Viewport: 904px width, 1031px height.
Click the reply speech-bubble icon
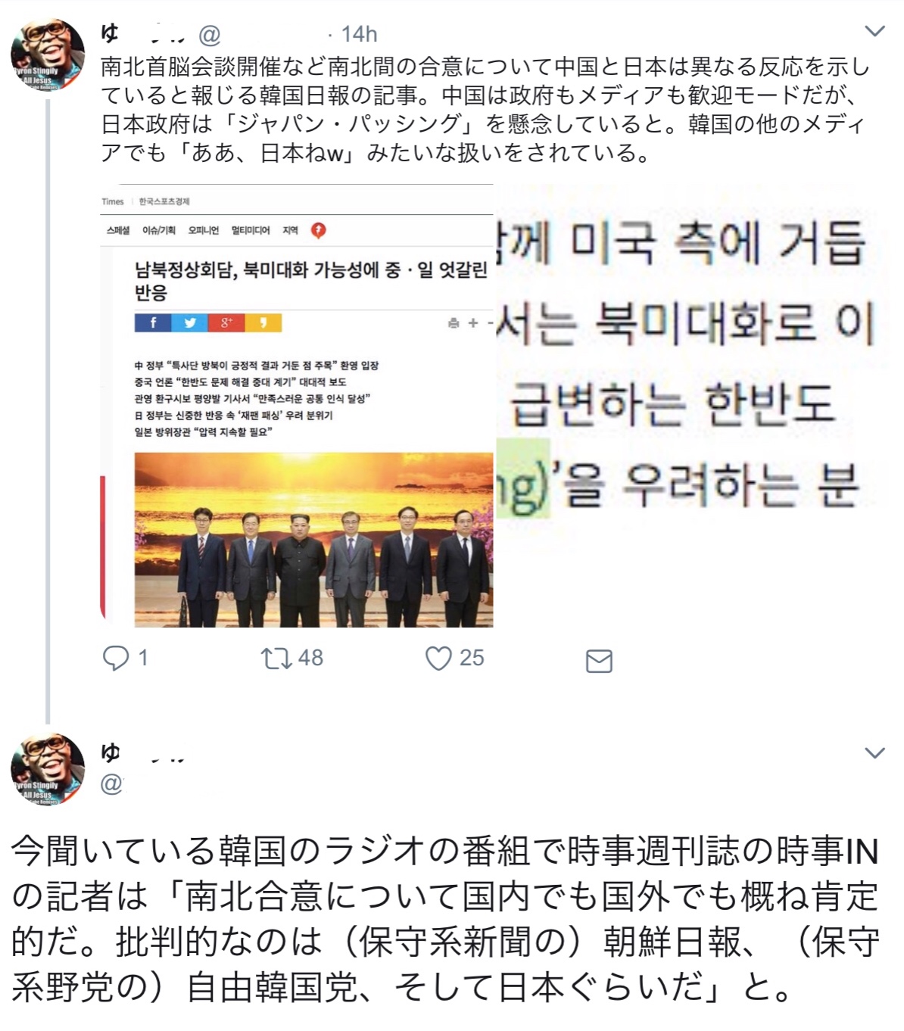pyautogui.click(x=115, y=659)
